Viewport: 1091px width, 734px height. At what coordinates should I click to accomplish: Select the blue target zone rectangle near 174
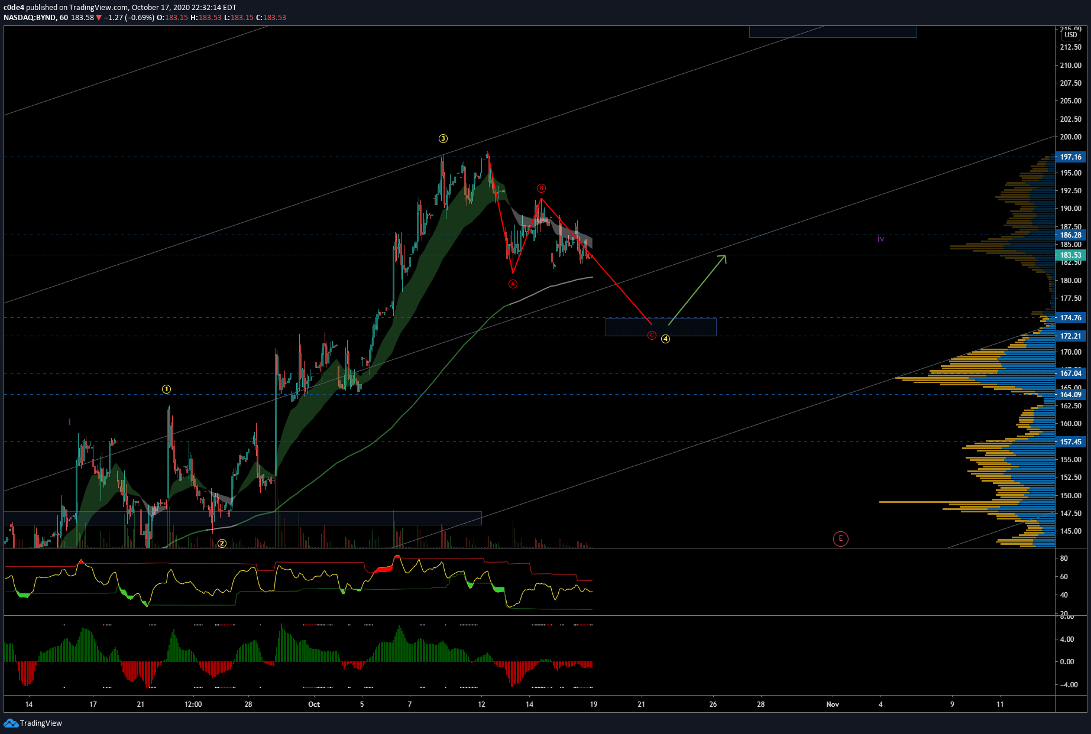[661, 327]
